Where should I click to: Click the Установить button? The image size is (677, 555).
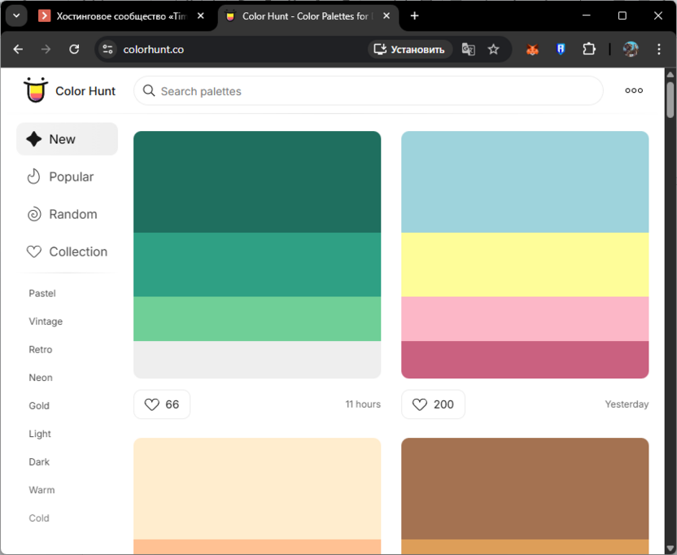(x=410, y=50)
